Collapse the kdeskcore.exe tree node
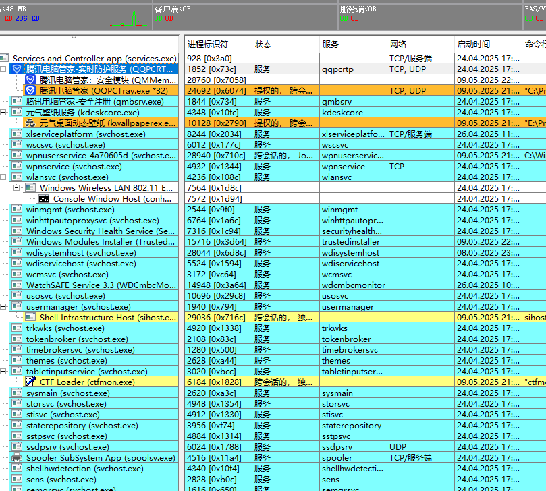The width and height of the screenshot is (546, 491). tap(4, 113)
